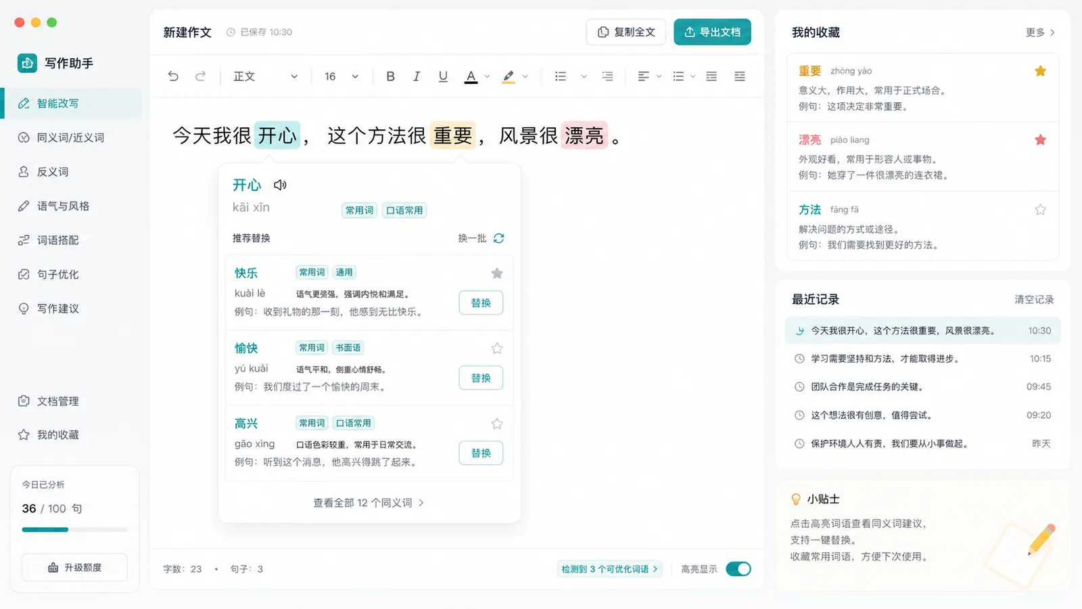Star the 方法 favorites entry

[1041, 210]
